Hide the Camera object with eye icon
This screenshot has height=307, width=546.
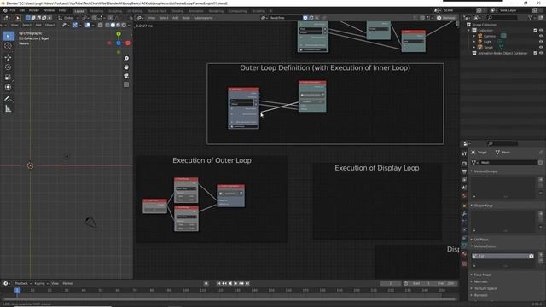tap(541, 36)
